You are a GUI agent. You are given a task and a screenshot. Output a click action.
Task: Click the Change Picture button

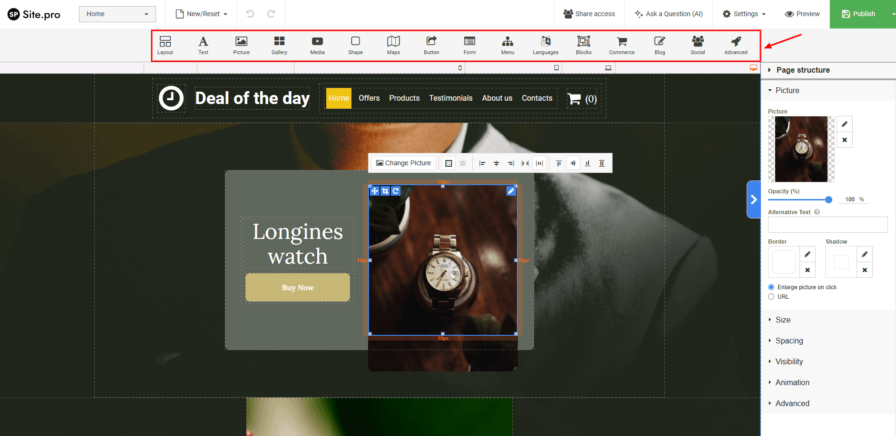pos(403,163)
